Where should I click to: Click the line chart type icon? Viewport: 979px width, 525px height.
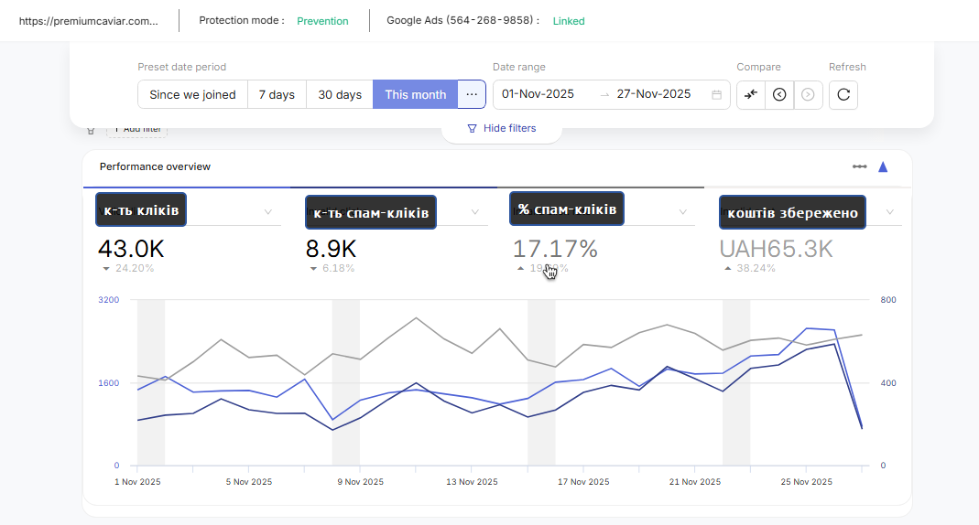[x=859, y=166]
